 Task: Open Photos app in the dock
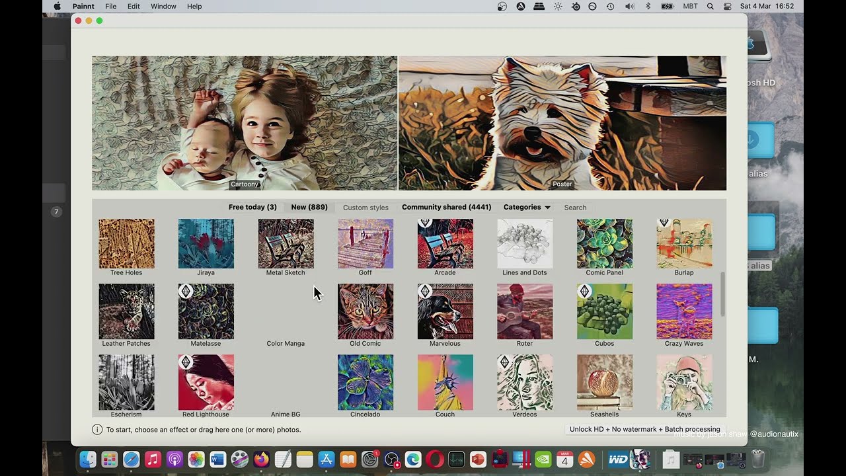coord(196,459)
